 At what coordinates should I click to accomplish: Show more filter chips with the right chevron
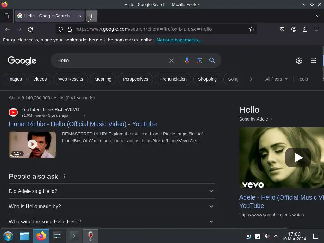tap(251, 79)
